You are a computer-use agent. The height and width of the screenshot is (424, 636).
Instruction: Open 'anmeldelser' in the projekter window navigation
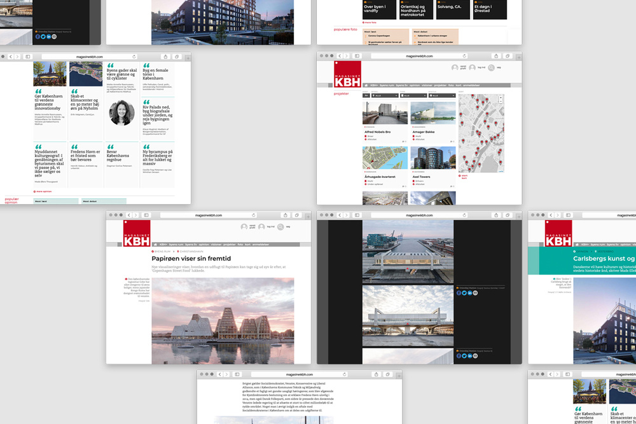coord(471,86)
